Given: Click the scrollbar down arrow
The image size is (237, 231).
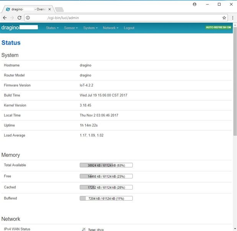Looking at the screenshot, I should tap(235, 229).
